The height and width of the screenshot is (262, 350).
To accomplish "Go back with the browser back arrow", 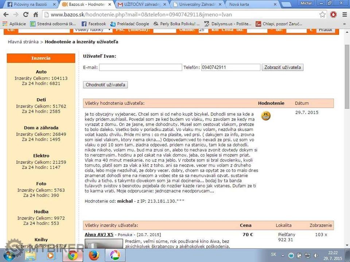I will [x=6, y=15].
